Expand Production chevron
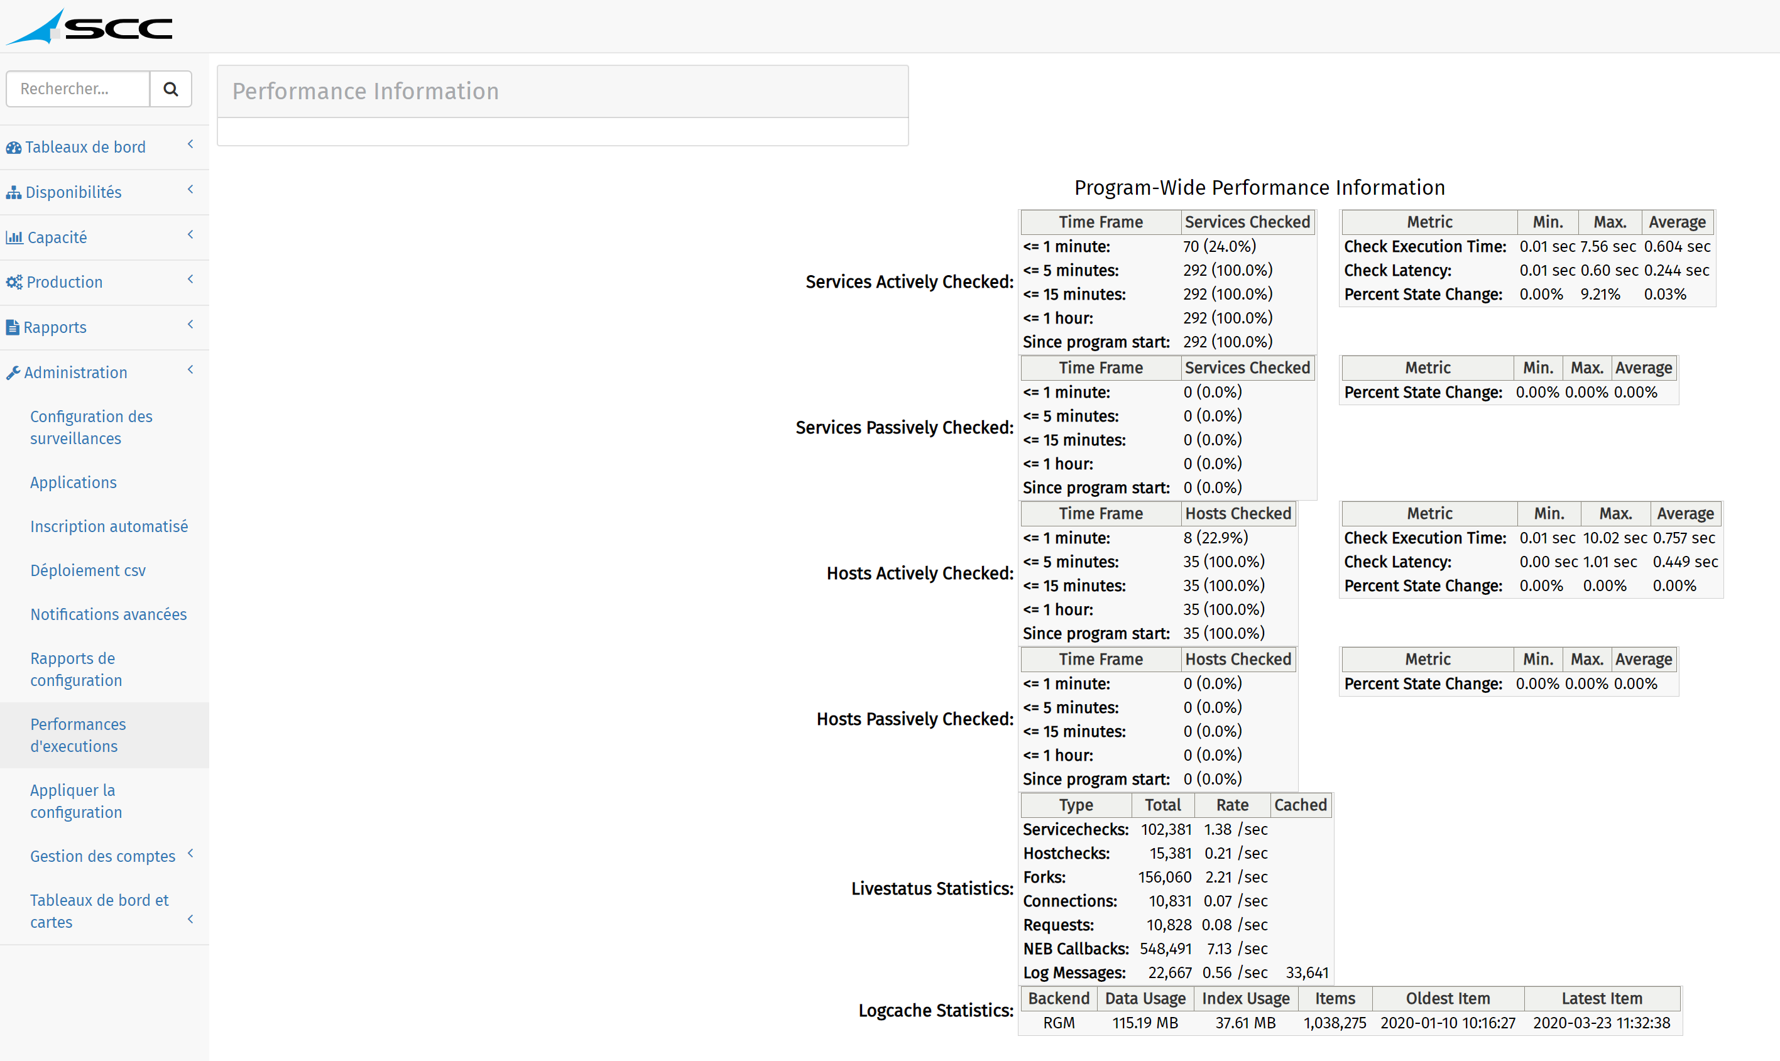 click(190, 280)
